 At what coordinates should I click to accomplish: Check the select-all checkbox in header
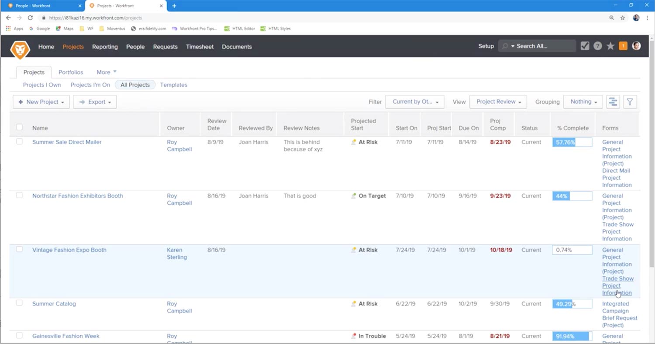coord(19,127)
